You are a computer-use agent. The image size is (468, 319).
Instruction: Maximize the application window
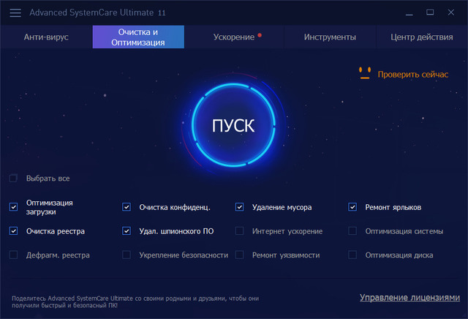430,12
